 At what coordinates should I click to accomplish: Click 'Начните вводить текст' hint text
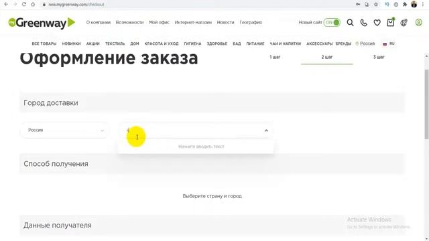(x=201, y=147)
